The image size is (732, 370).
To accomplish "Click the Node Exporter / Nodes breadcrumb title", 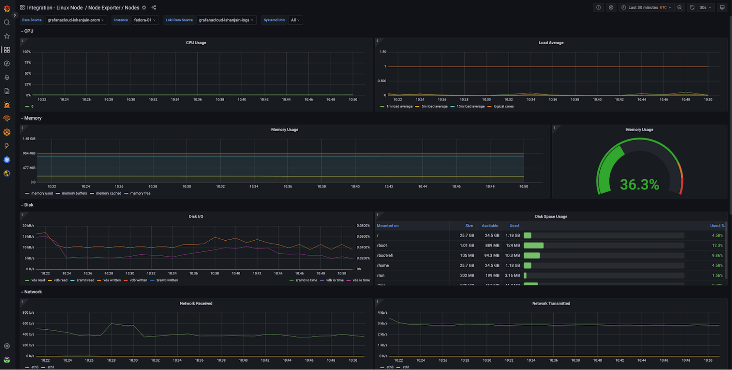I will pos(113,8).
